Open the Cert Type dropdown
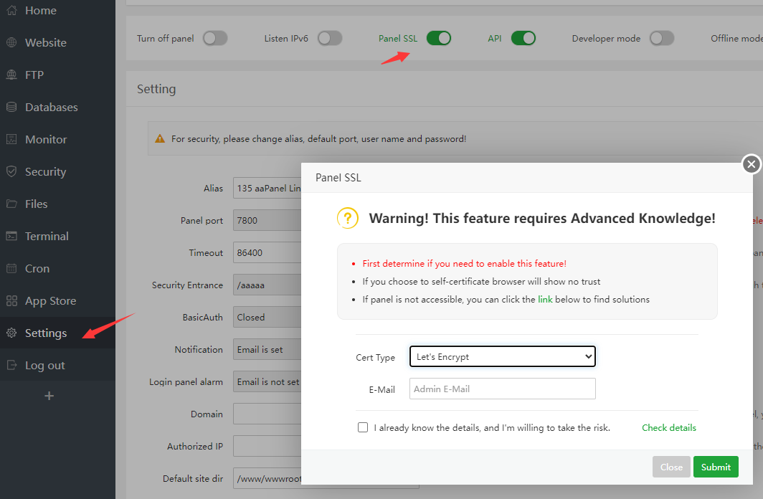This screenshot has width=763, height=499. pos(502,356)
